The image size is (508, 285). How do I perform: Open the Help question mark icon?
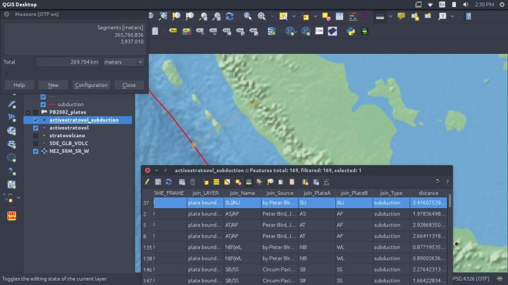[x=469, y=17]
